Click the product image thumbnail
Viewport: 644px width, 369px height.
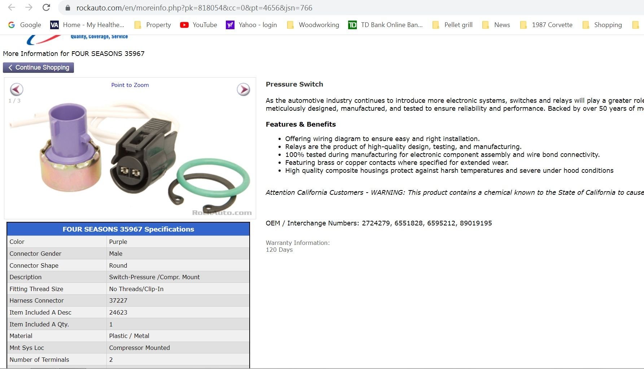point(130,155)
